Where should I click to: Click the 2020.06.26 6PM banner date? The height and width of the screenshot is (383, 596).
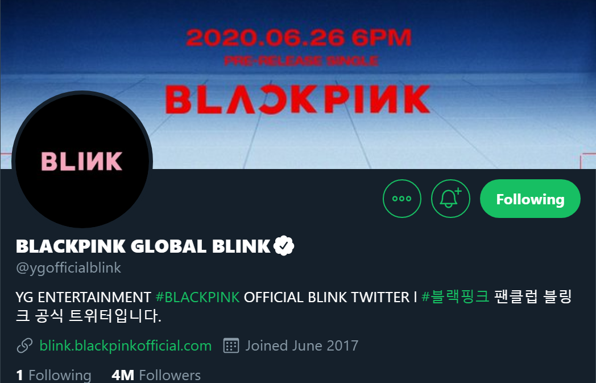pos(299,38)
